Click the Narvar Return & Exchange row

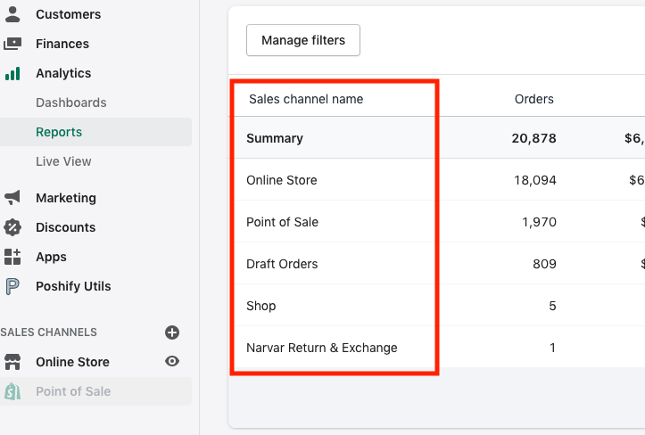(x=322, y=348)
